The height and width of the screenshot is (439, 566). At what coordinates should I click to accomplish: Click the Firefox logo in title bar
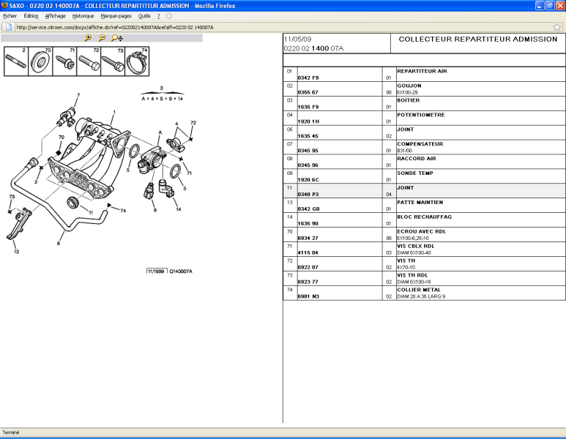4,5
